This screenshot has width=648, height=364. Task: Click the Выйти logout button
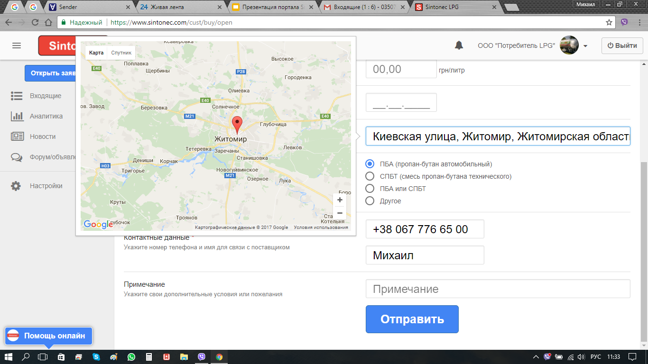[621, 45]
